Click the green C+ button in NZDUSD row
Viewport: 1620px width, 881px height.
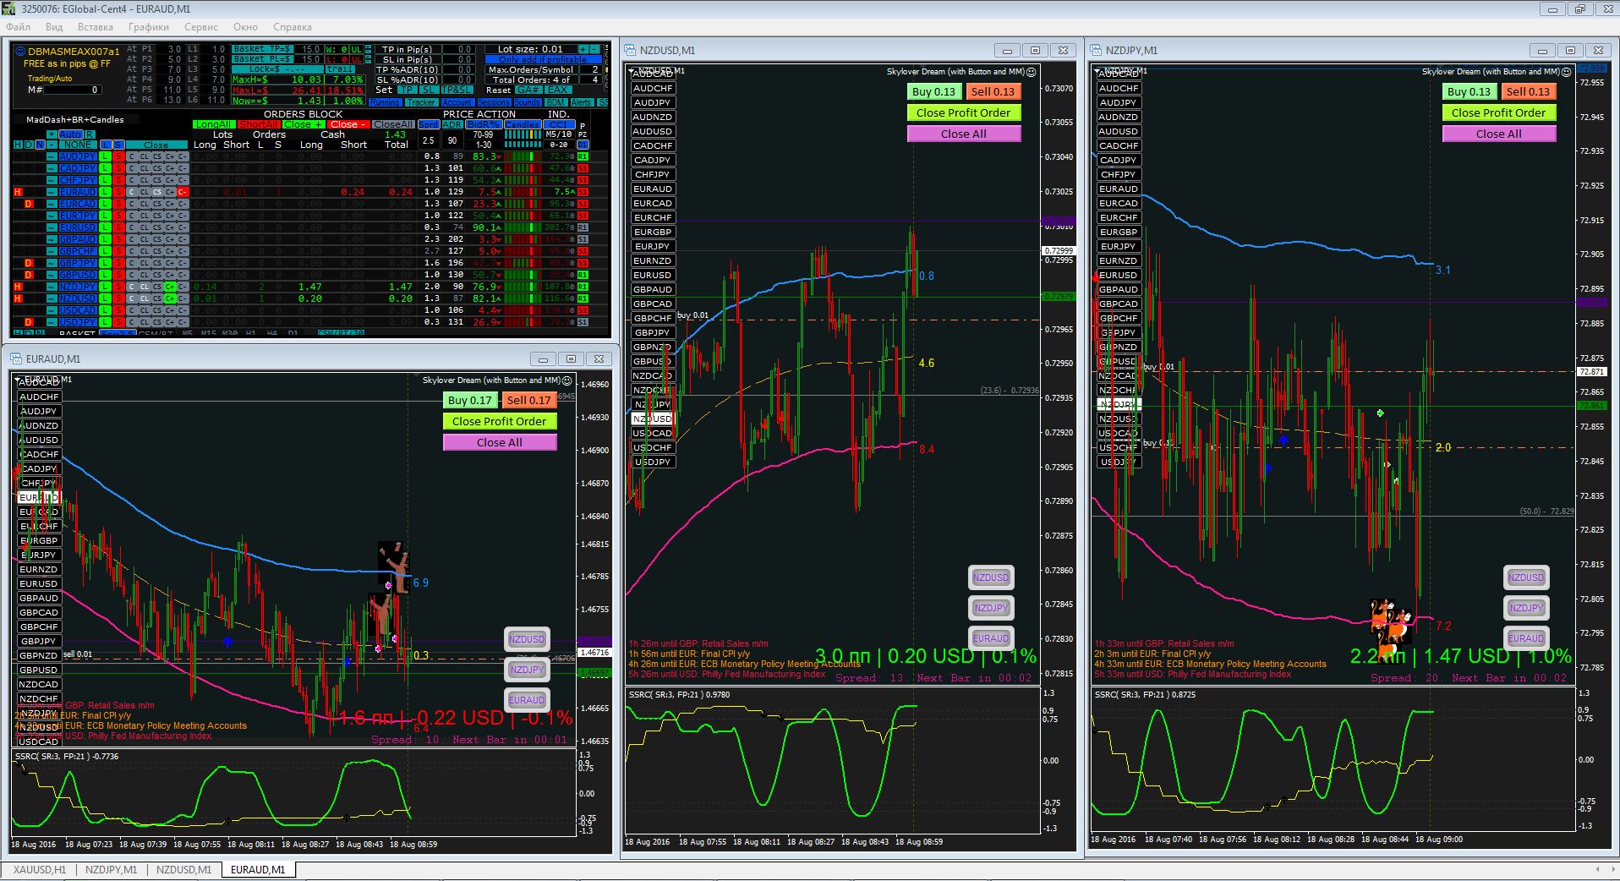pyautogui.click(x=170, y=298)
